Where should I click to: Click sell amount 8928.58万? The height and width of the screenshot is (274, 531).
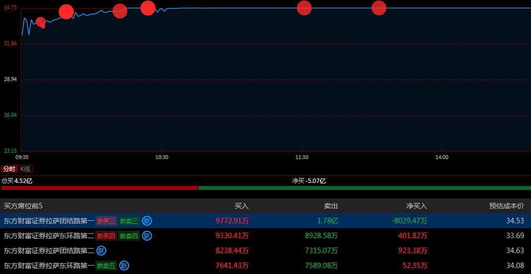321,236
